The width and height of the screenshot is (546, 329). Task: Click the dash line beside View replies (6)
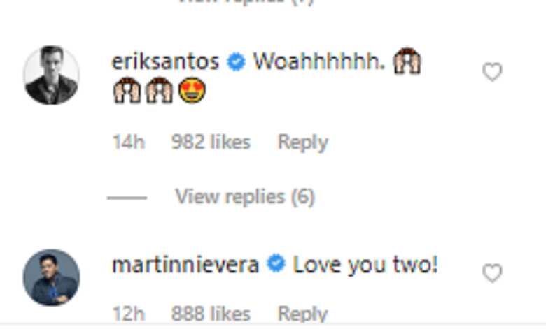pyautogui.click(x=127, y=198)
